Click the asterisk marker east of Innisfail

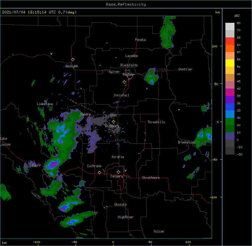147,89
